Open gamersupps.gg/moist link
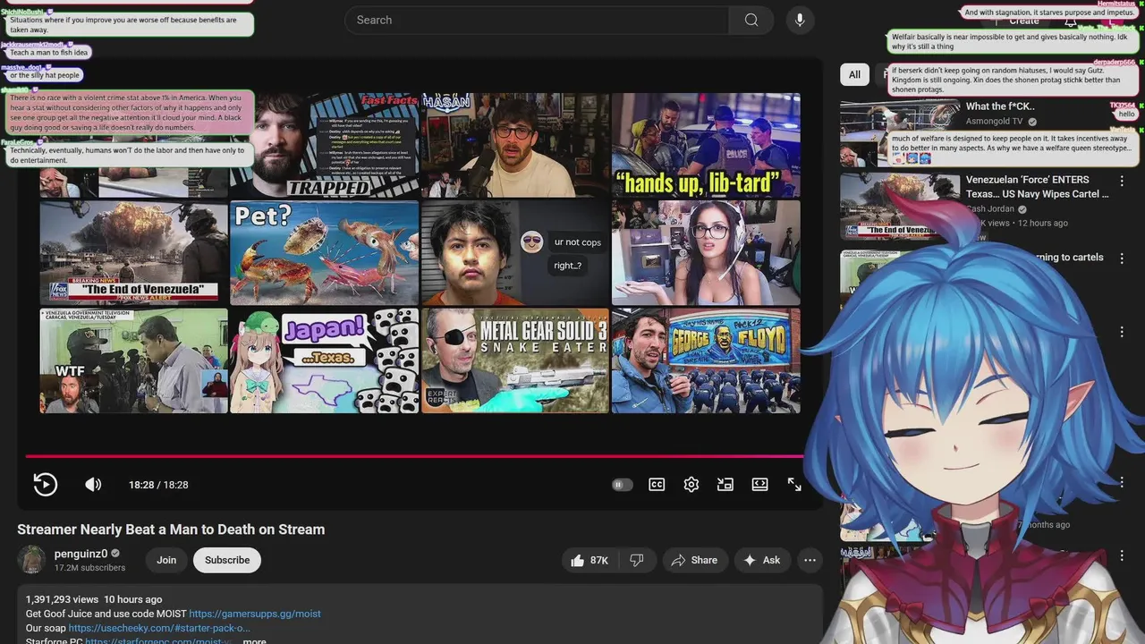This screenshot has height=644, width=1145. pos(255,614)
